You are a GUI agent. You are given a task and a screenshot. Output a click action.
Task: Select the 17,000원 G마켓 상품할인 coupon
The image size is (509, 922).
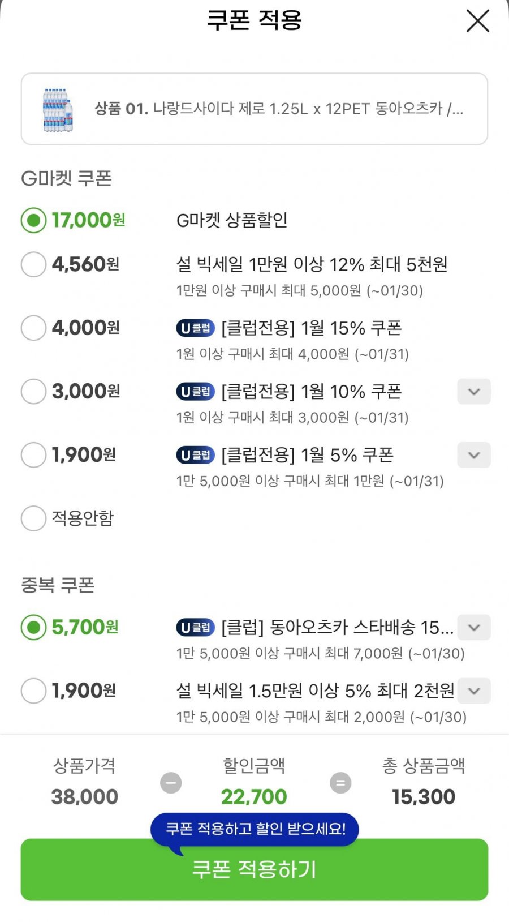point(33,220)
